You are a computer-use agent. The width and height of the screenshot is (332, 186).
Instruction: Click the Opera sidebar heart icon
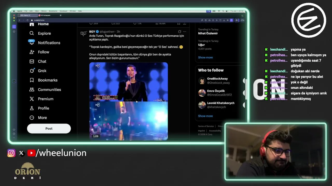tap(14, 130)
